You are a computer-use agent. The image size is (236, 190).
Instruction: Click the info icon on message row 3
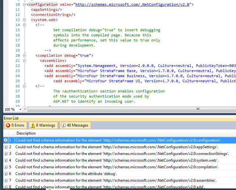(5, 154)
